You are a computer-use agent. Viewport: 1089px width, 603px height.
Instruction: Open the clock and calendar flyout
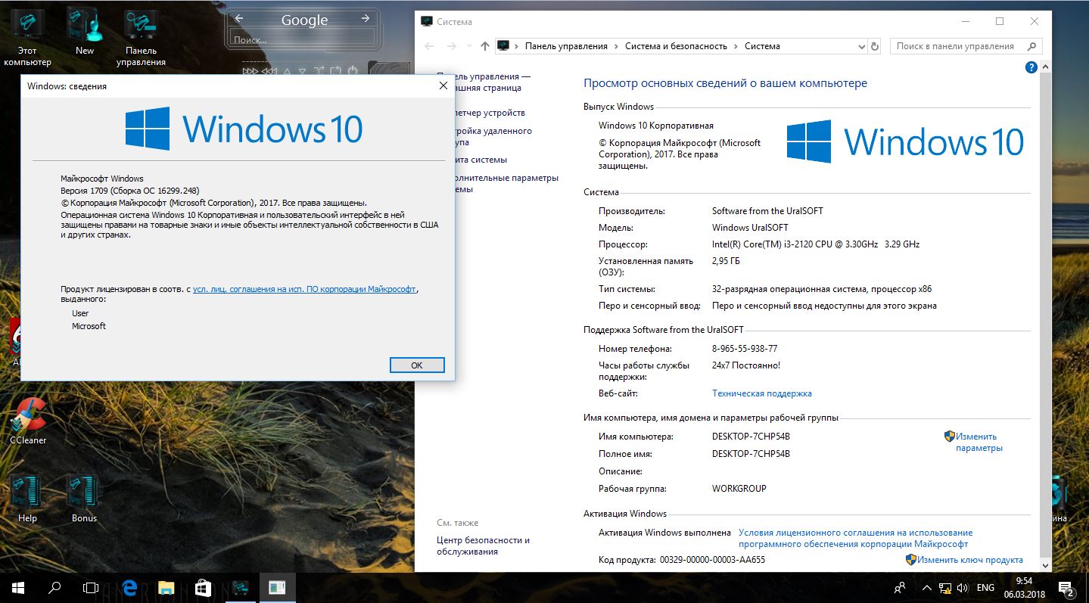click(1024, 587)
